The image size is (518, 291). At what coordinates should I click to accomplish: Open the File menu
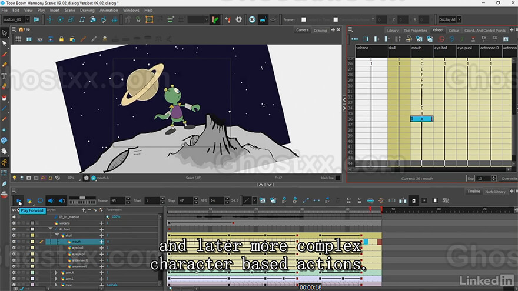pyautogui.click(x=4, y=10)
